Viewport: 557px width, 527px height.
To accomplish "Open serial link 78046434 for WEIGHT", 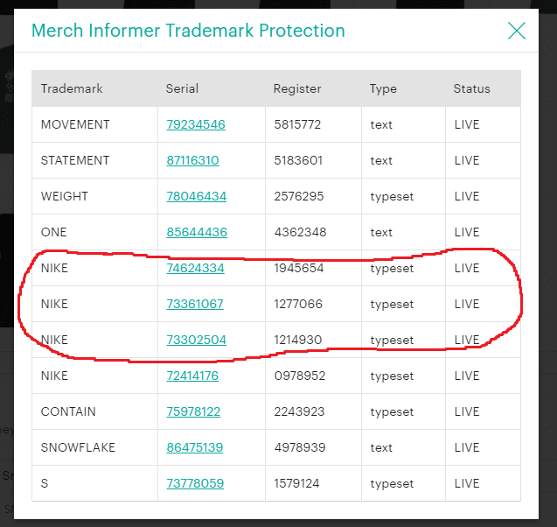I will click(x=197, y=196).
